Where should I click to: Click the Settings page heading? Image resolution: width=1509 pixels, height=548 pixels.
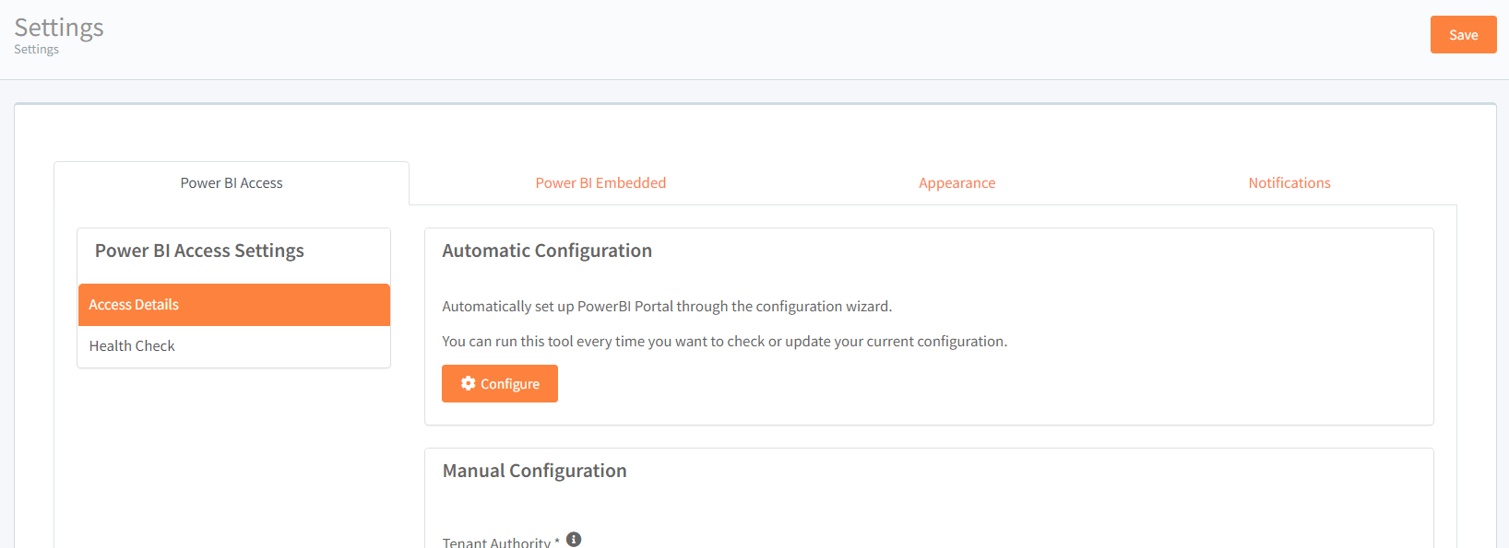[57, 27]
